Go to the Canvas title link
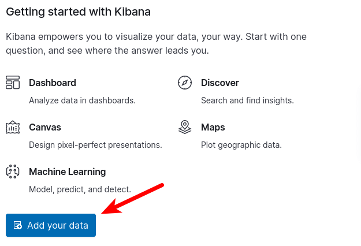 45,127
